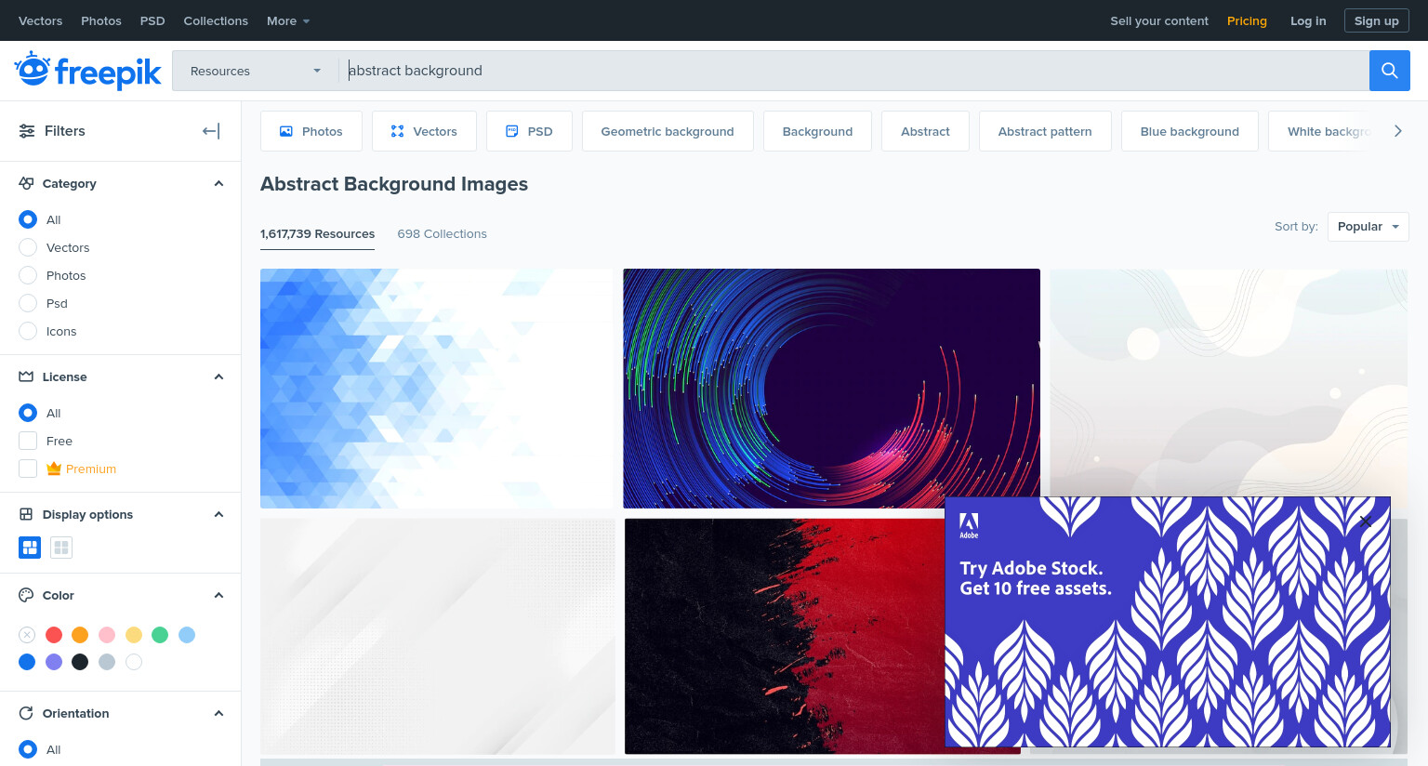Click the PSD tag chip
Screen dimensions: 1428x766
pos(529,131)
